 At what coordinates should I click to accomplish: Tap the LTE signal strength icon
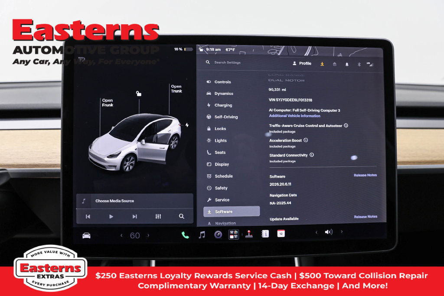click(370, 64)
